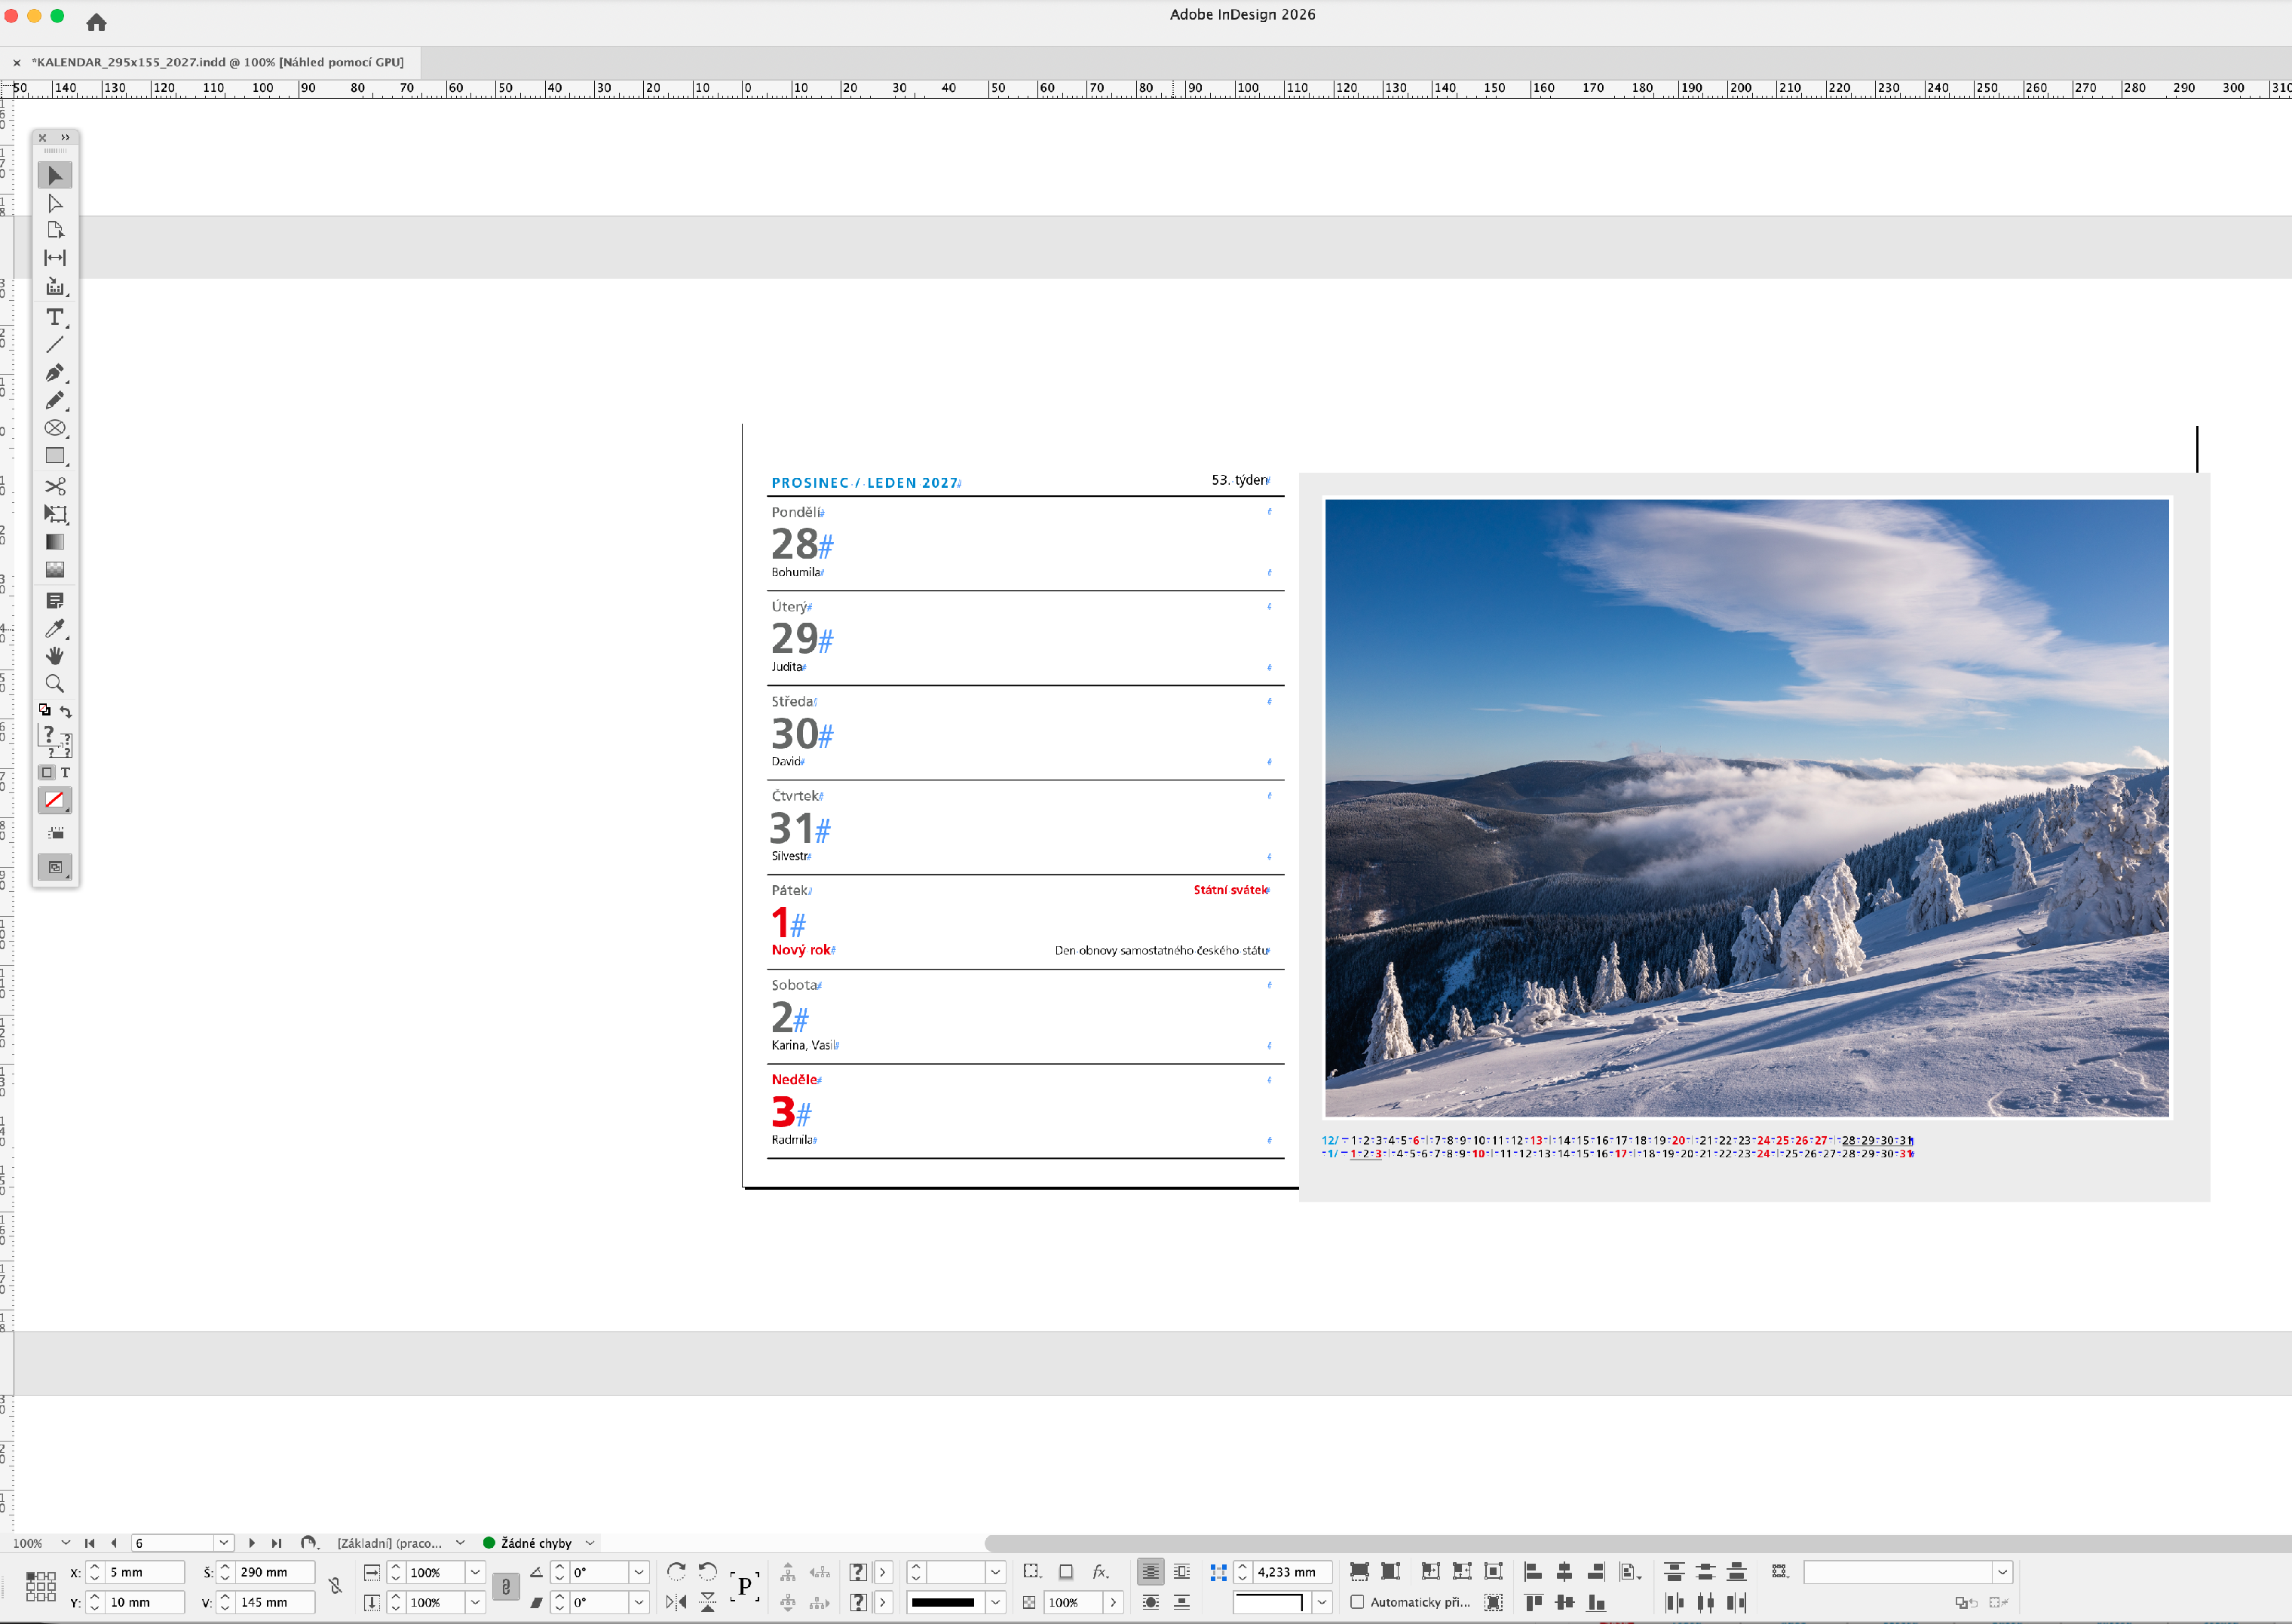Image resolution: width=2292 pixels, height=1624 pixels.
Task: Open the fx effects button
Action: click(1100, 1572)
